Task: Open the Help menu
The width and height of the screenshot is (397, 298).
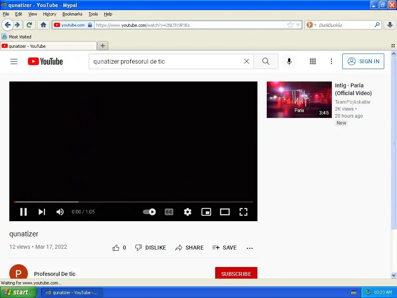Action: pos(108,14)
